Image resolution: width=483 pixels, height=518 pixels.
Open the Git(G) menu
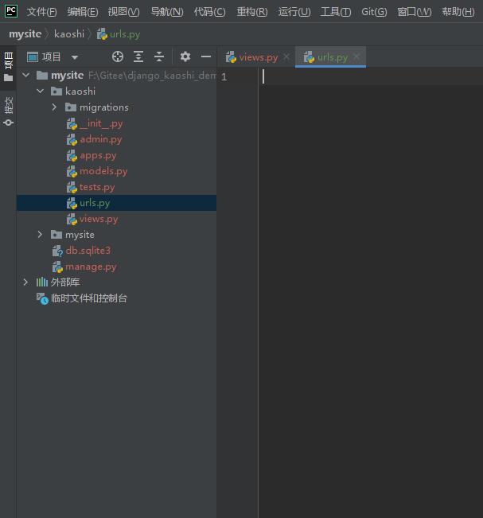pyautogui.click(x=374, y=12)
